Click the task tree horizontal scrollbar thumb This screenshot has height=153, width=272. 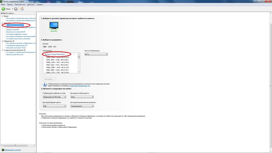coord(15,145)
